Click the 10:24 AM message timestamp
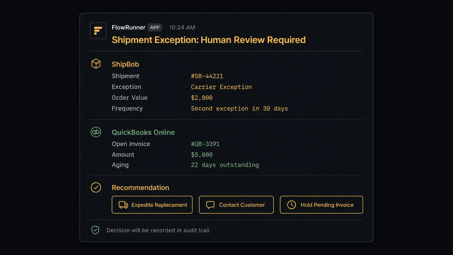The width and height of the screenshot is (453, 255). [182, 27]
